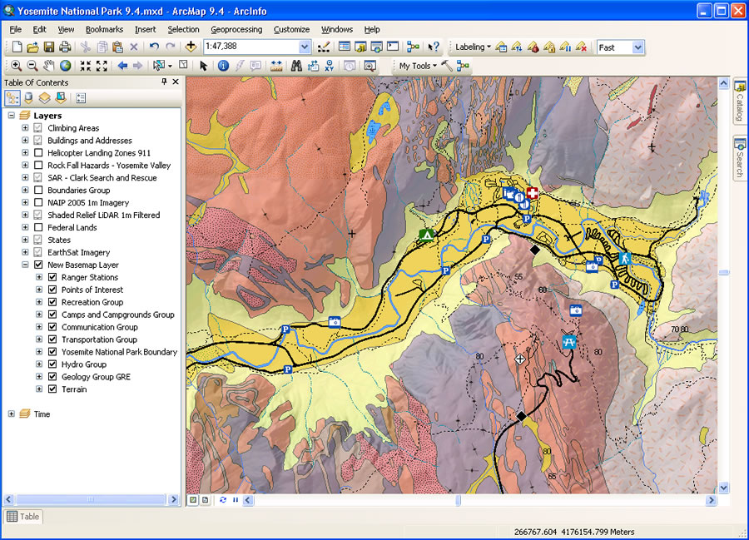Open the Catalog side panel
The image size is (749, 540).
(740, 102)
